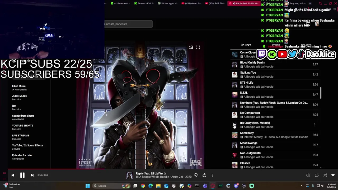Screen dimensions: 338x190
Task: Open Outlook from the taskbar
Action: click(166, 186)
